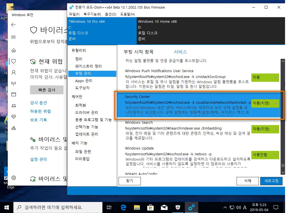
Task: Open settings gear in Windows 보안 sidebar
Action: pos(14,178)
